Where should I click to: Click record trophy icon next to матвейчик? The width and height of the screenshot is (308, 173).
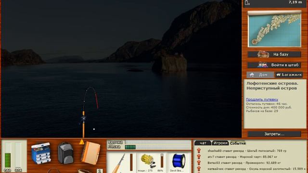pyautogui.click(x=199, y=169)
